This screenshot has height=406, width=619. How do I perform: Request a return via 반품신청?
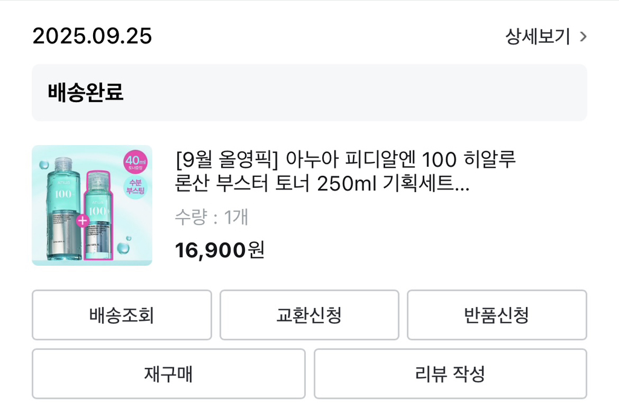coord(496,315)
